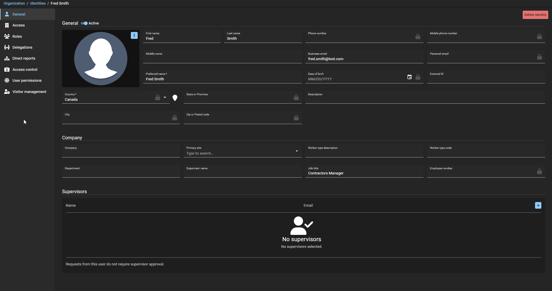Click the Access control badge icon
Image resolution: width=552 pixels, height=291 pixels.
[x=7, y=69]
